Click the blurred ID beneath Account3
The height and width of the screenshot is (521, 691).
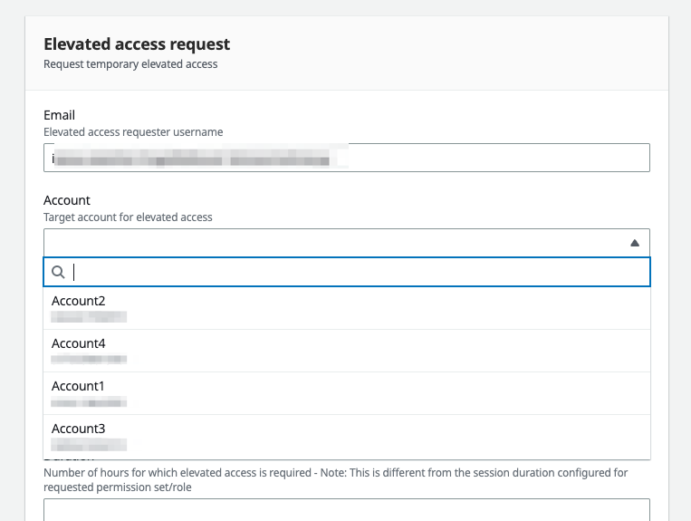point(89,445)
